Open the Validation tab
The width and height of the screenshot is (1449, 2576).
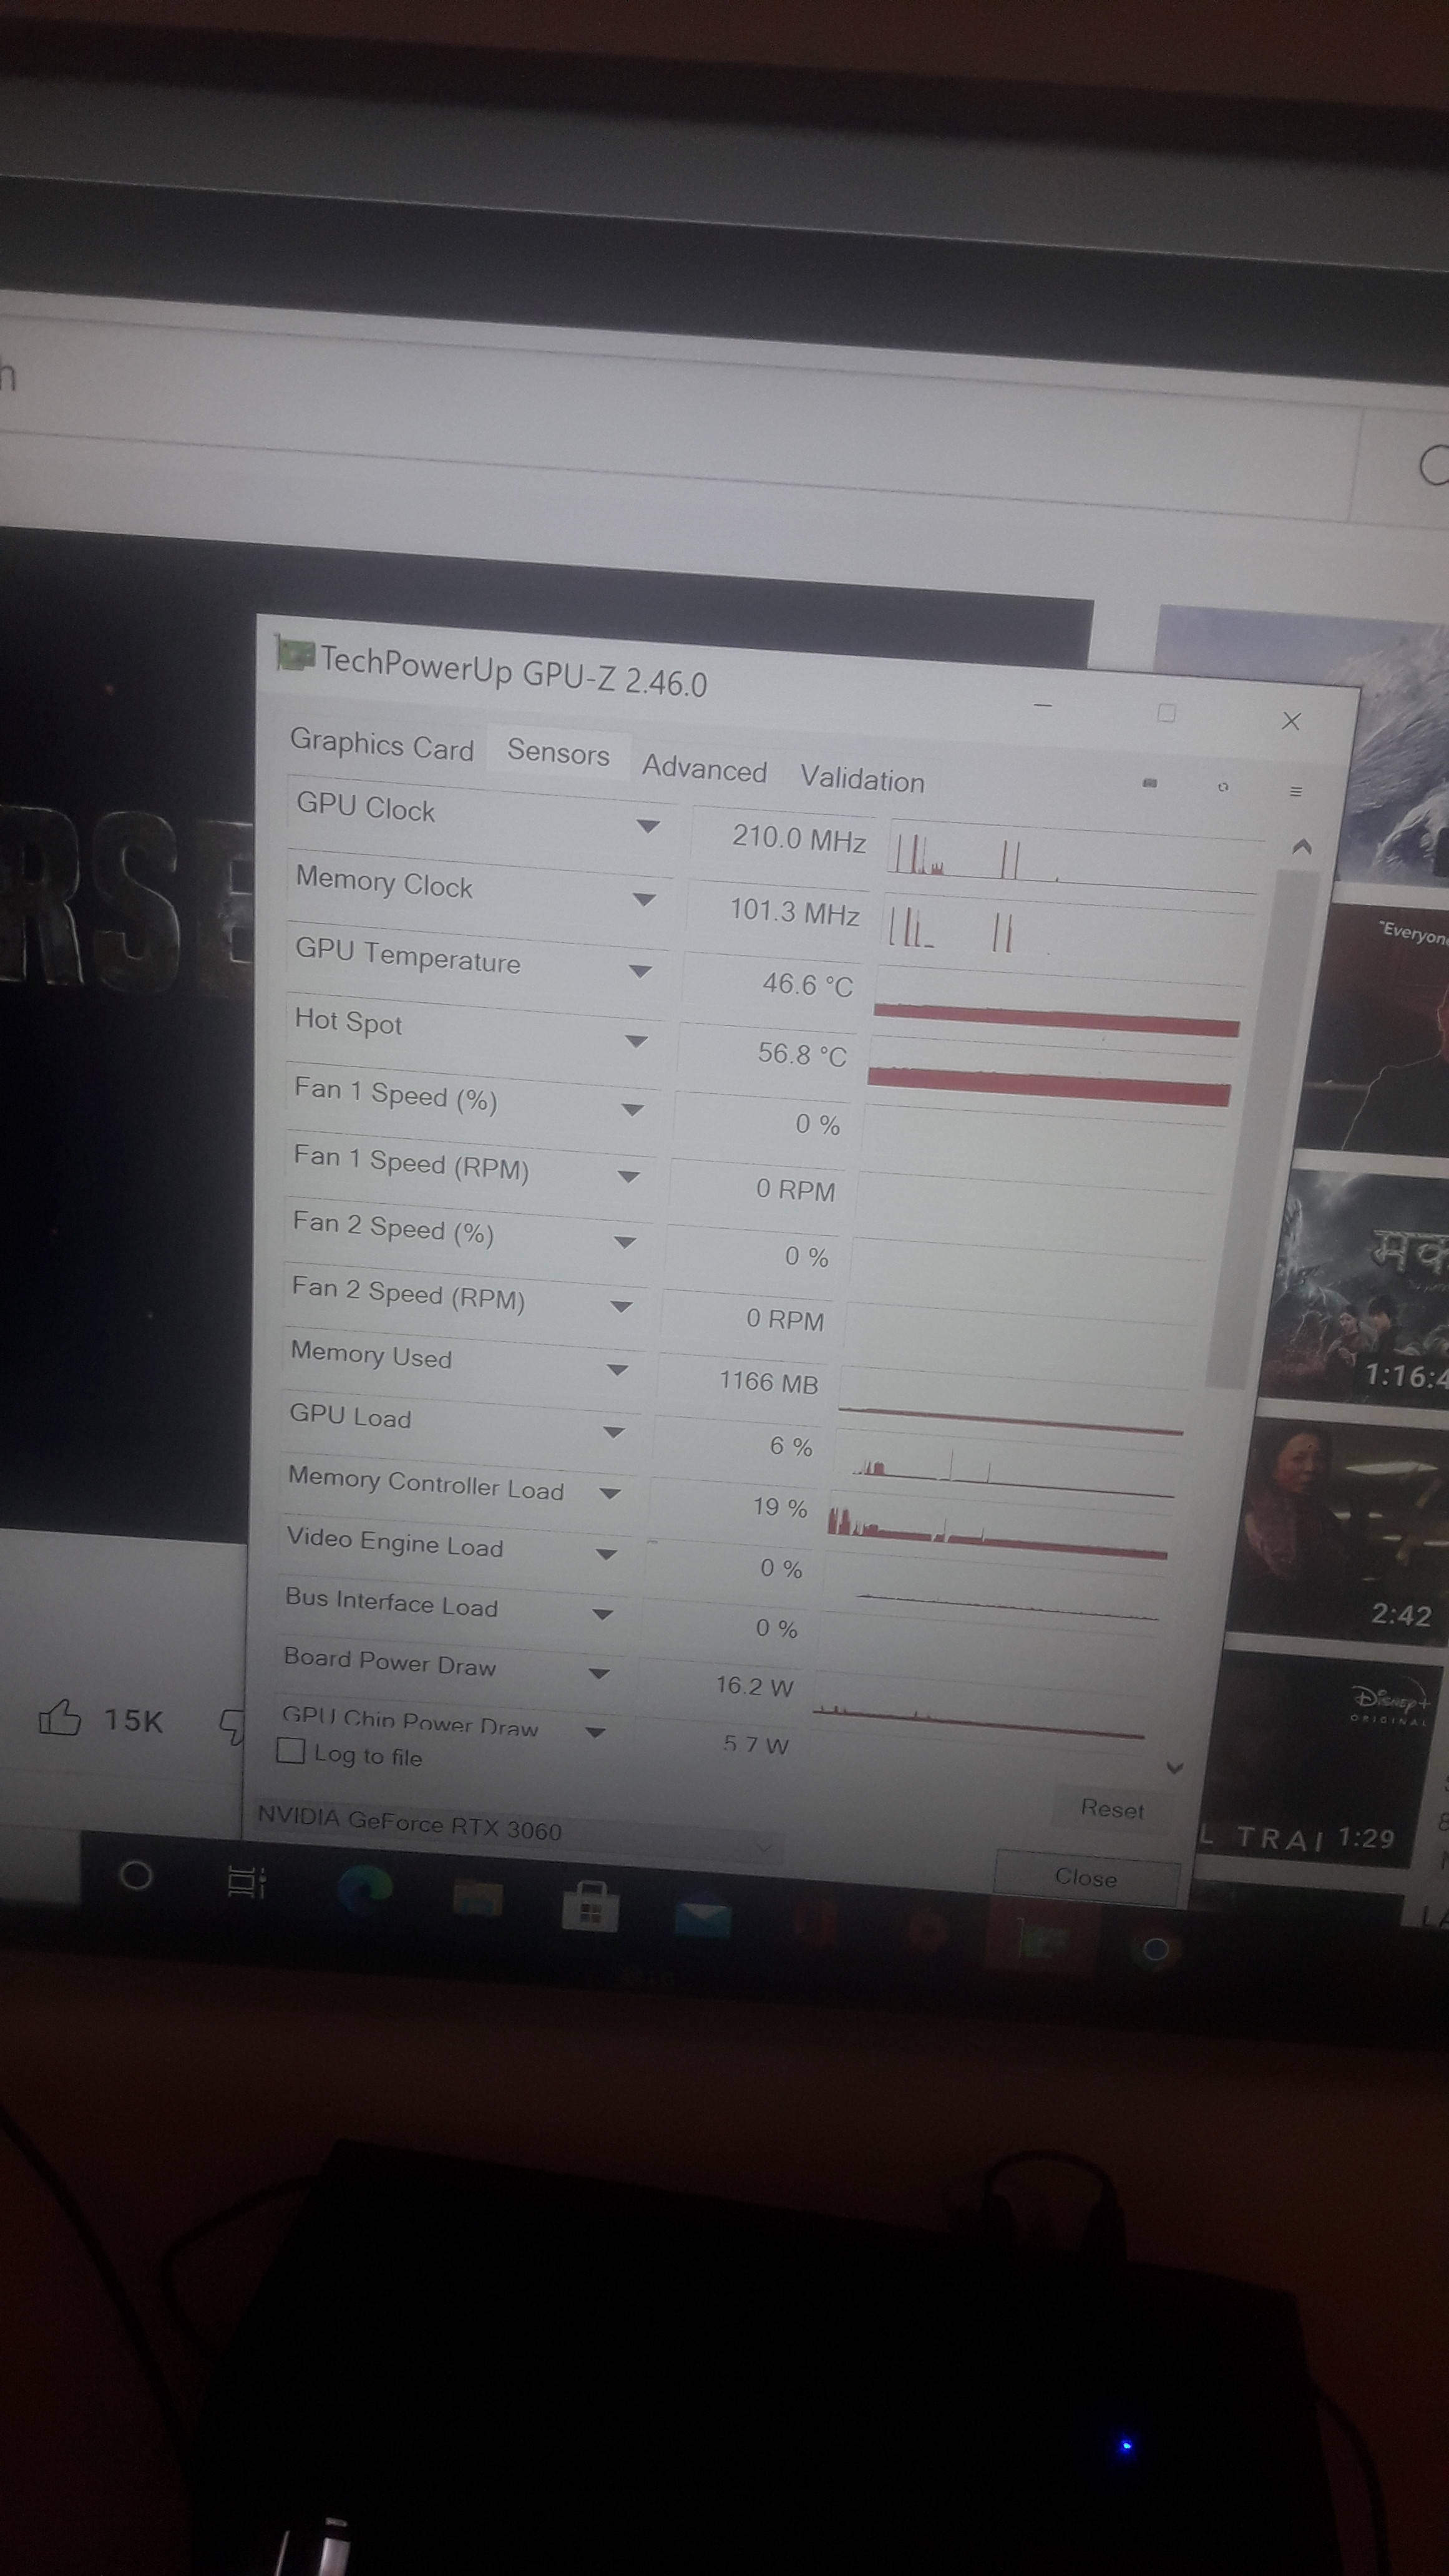[x=862, y=779]
